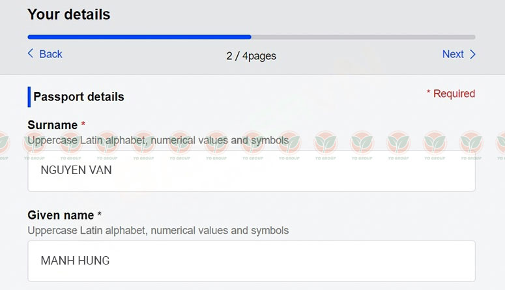Screen dimensions: 505x290
Task: Click the hint text under Surname
Action: click(x=158, y=141)
